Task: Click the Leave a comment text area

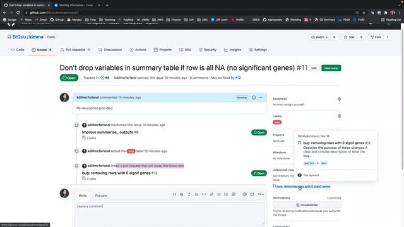Action: (170, 213)
